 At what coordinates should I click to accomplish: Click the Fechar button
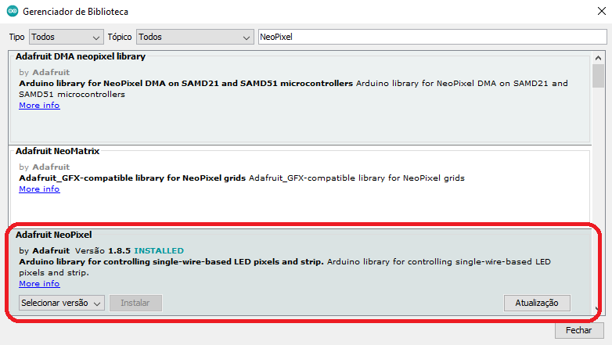pos(579,330)
